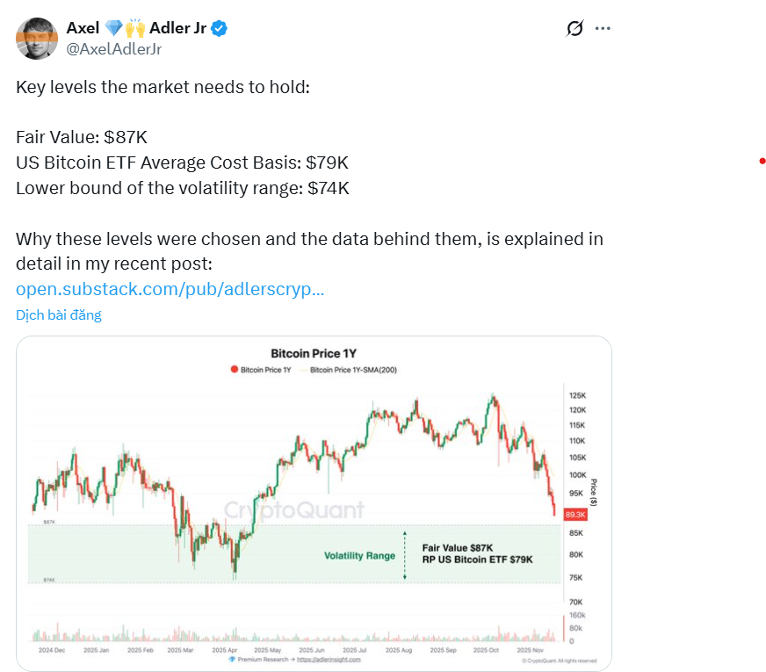Open the three-dot more options menu
Viewport: 766px width, 672px height.
point(603,28)
